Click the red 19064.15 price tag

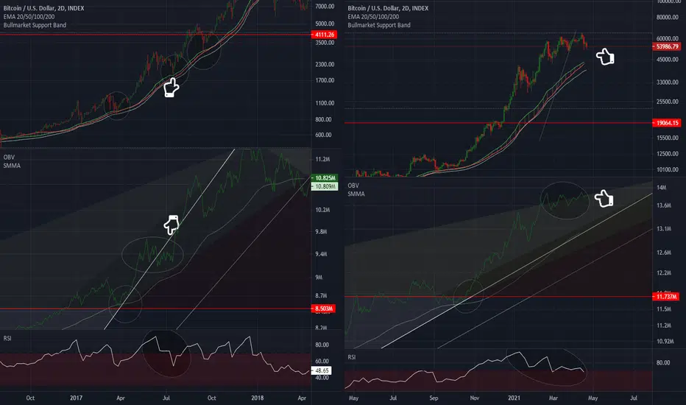point(667,123)
